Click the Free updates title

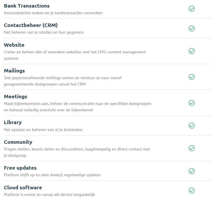click(x=20, y=168)
